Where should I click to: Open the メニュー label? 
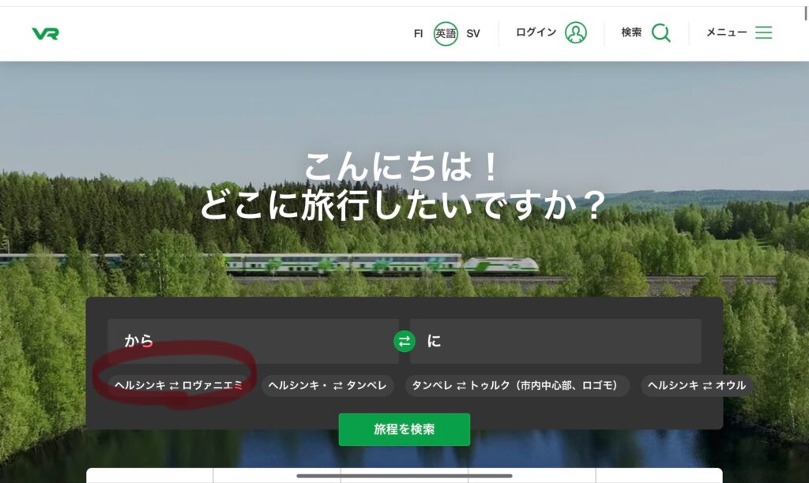point(727,32)
